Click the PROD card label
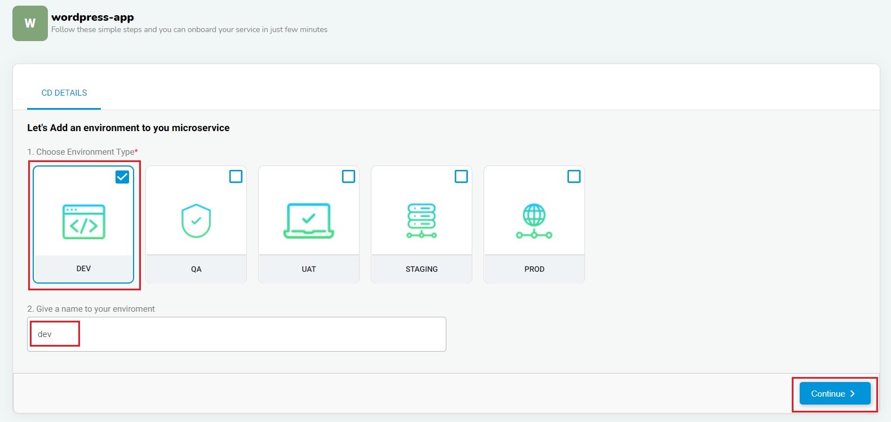 (534, 269)
